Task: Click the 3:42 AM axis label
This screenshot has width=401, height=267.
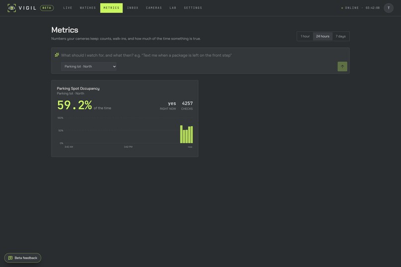Action: tap(69, 147)
